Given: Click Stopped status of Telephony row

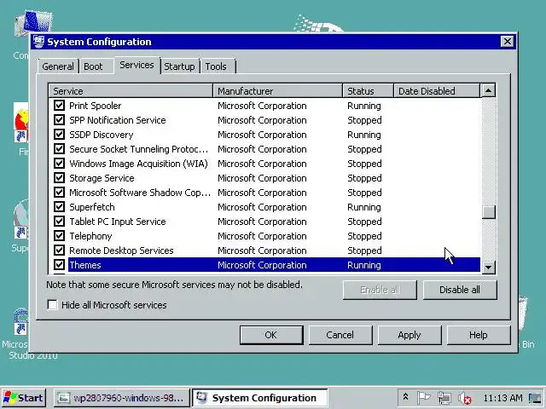Looking at the screenshot, I should point(364,236).
